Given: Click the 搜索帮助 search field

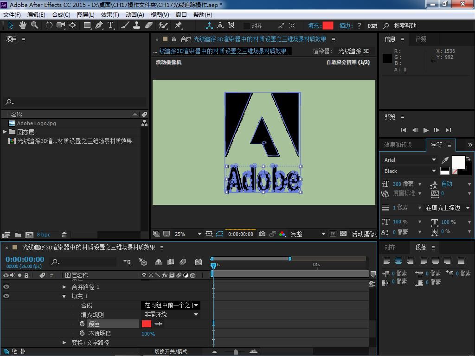Looking at the screenshot, I should tap(405, 26).
